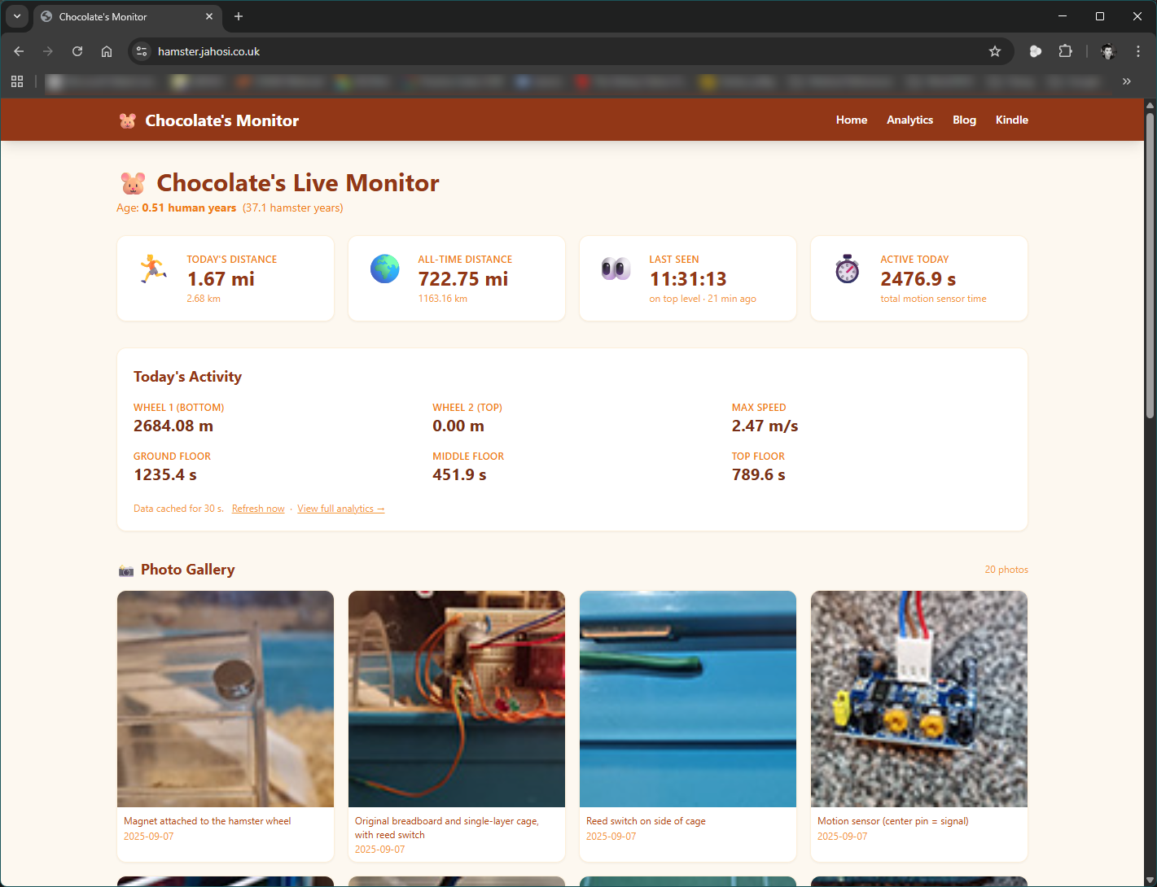1157x887 pixels.
Task: Show more bookmarks with the double-chevron
Action: coord(1127,81)
